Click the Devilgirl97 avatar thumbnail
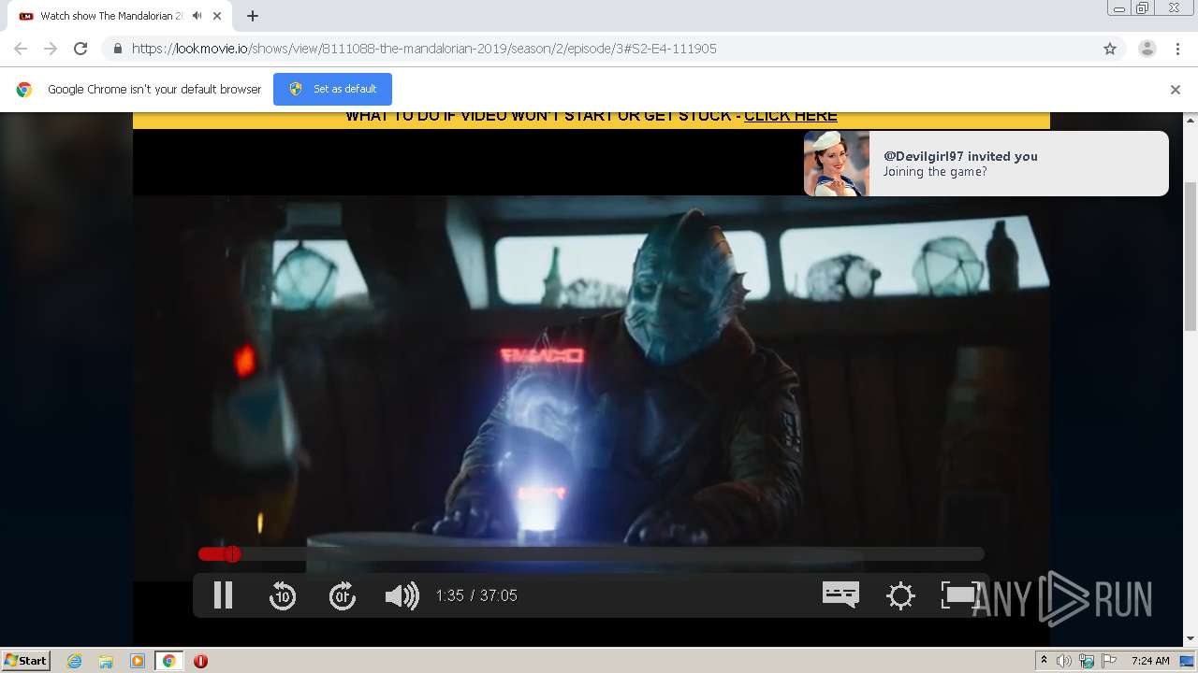 click(837, 164)
